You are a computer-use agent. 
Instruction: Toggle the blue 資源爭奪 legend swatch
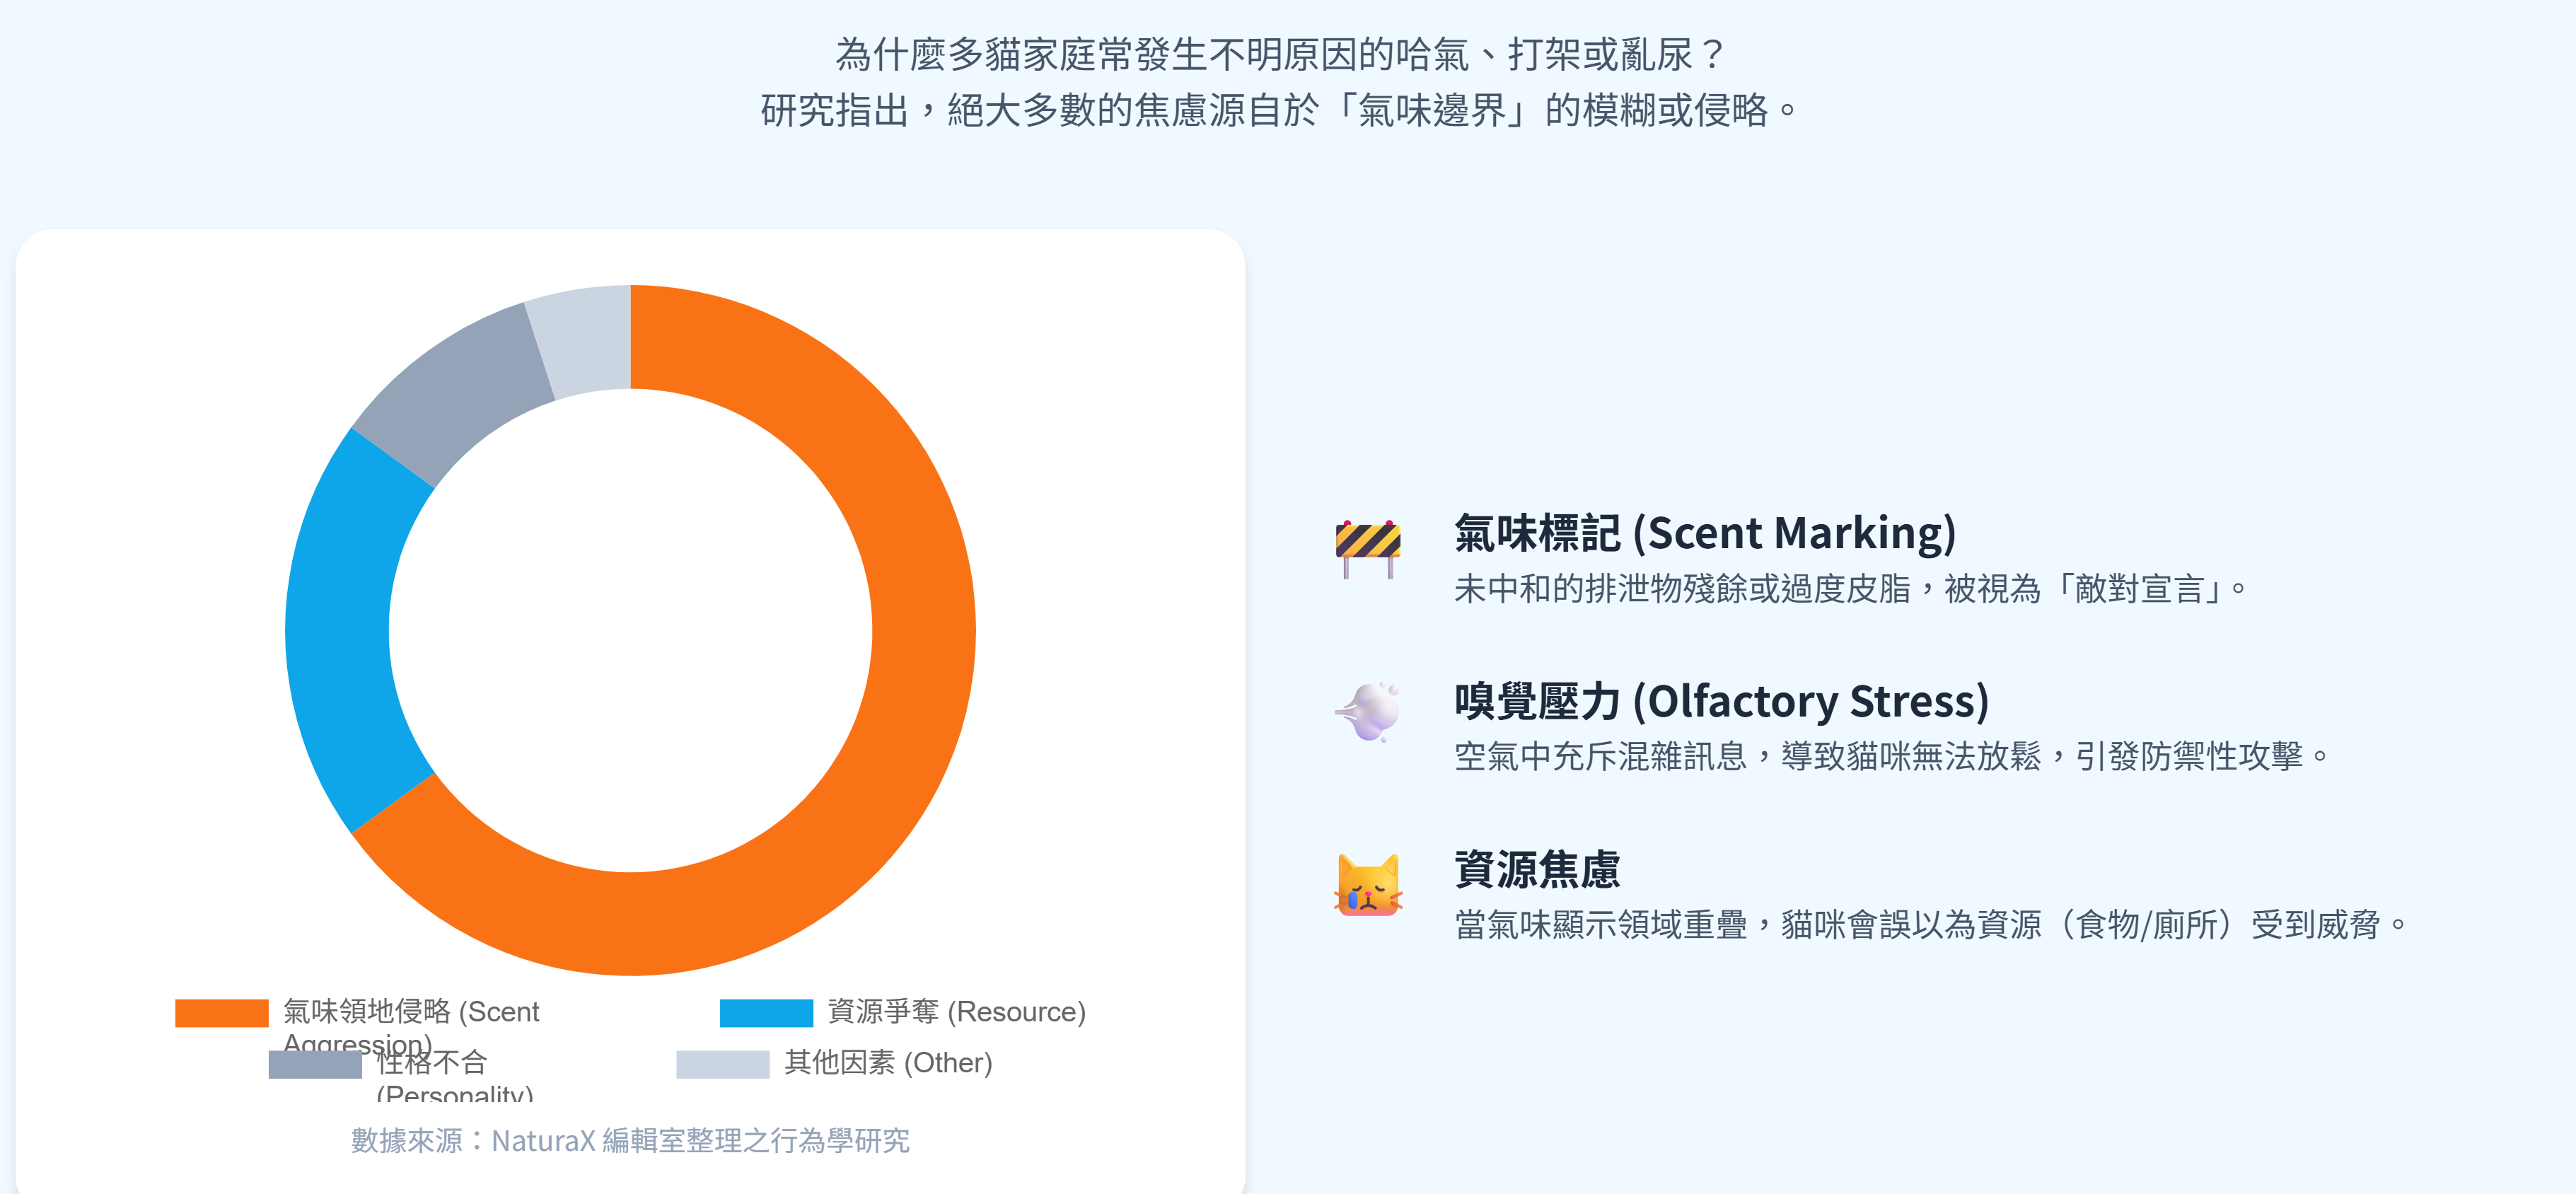765,1013
